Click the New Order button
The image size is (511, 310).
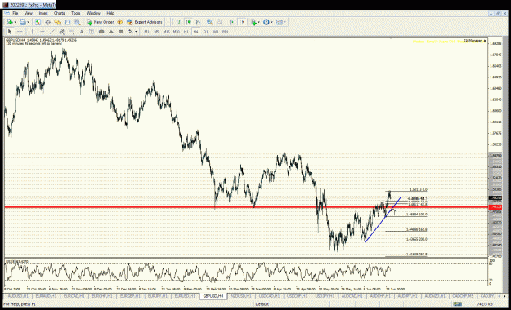coord(101,22)
